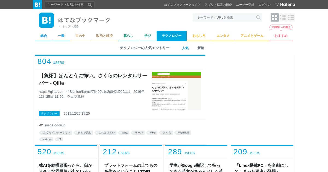Click the ログイン link
Screen dimensions: 328x172
(x=265, y=5)
